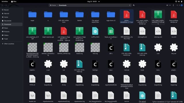Image resolution: width=184 pixels, height=103 pixels.
Task: Select texput.log file
Action: tap(174, 80)
